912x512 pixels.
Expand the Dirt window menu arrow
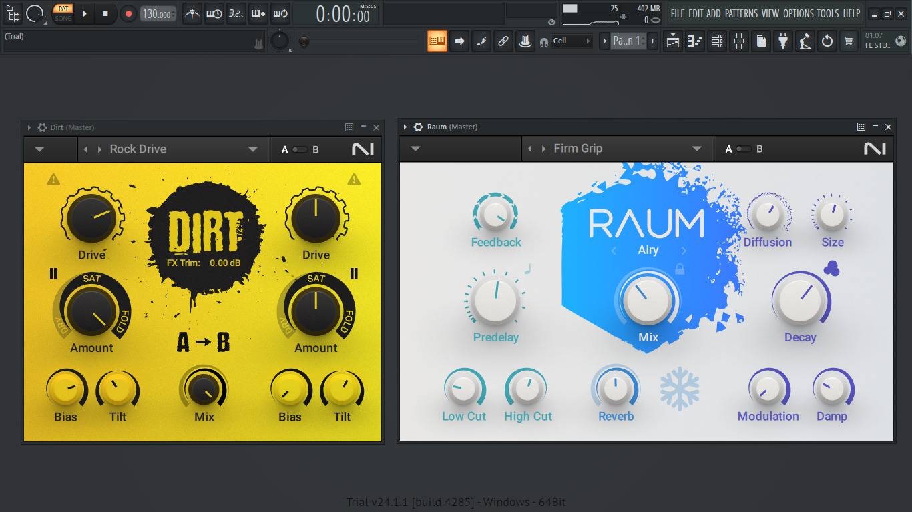[x=29, y=127]
